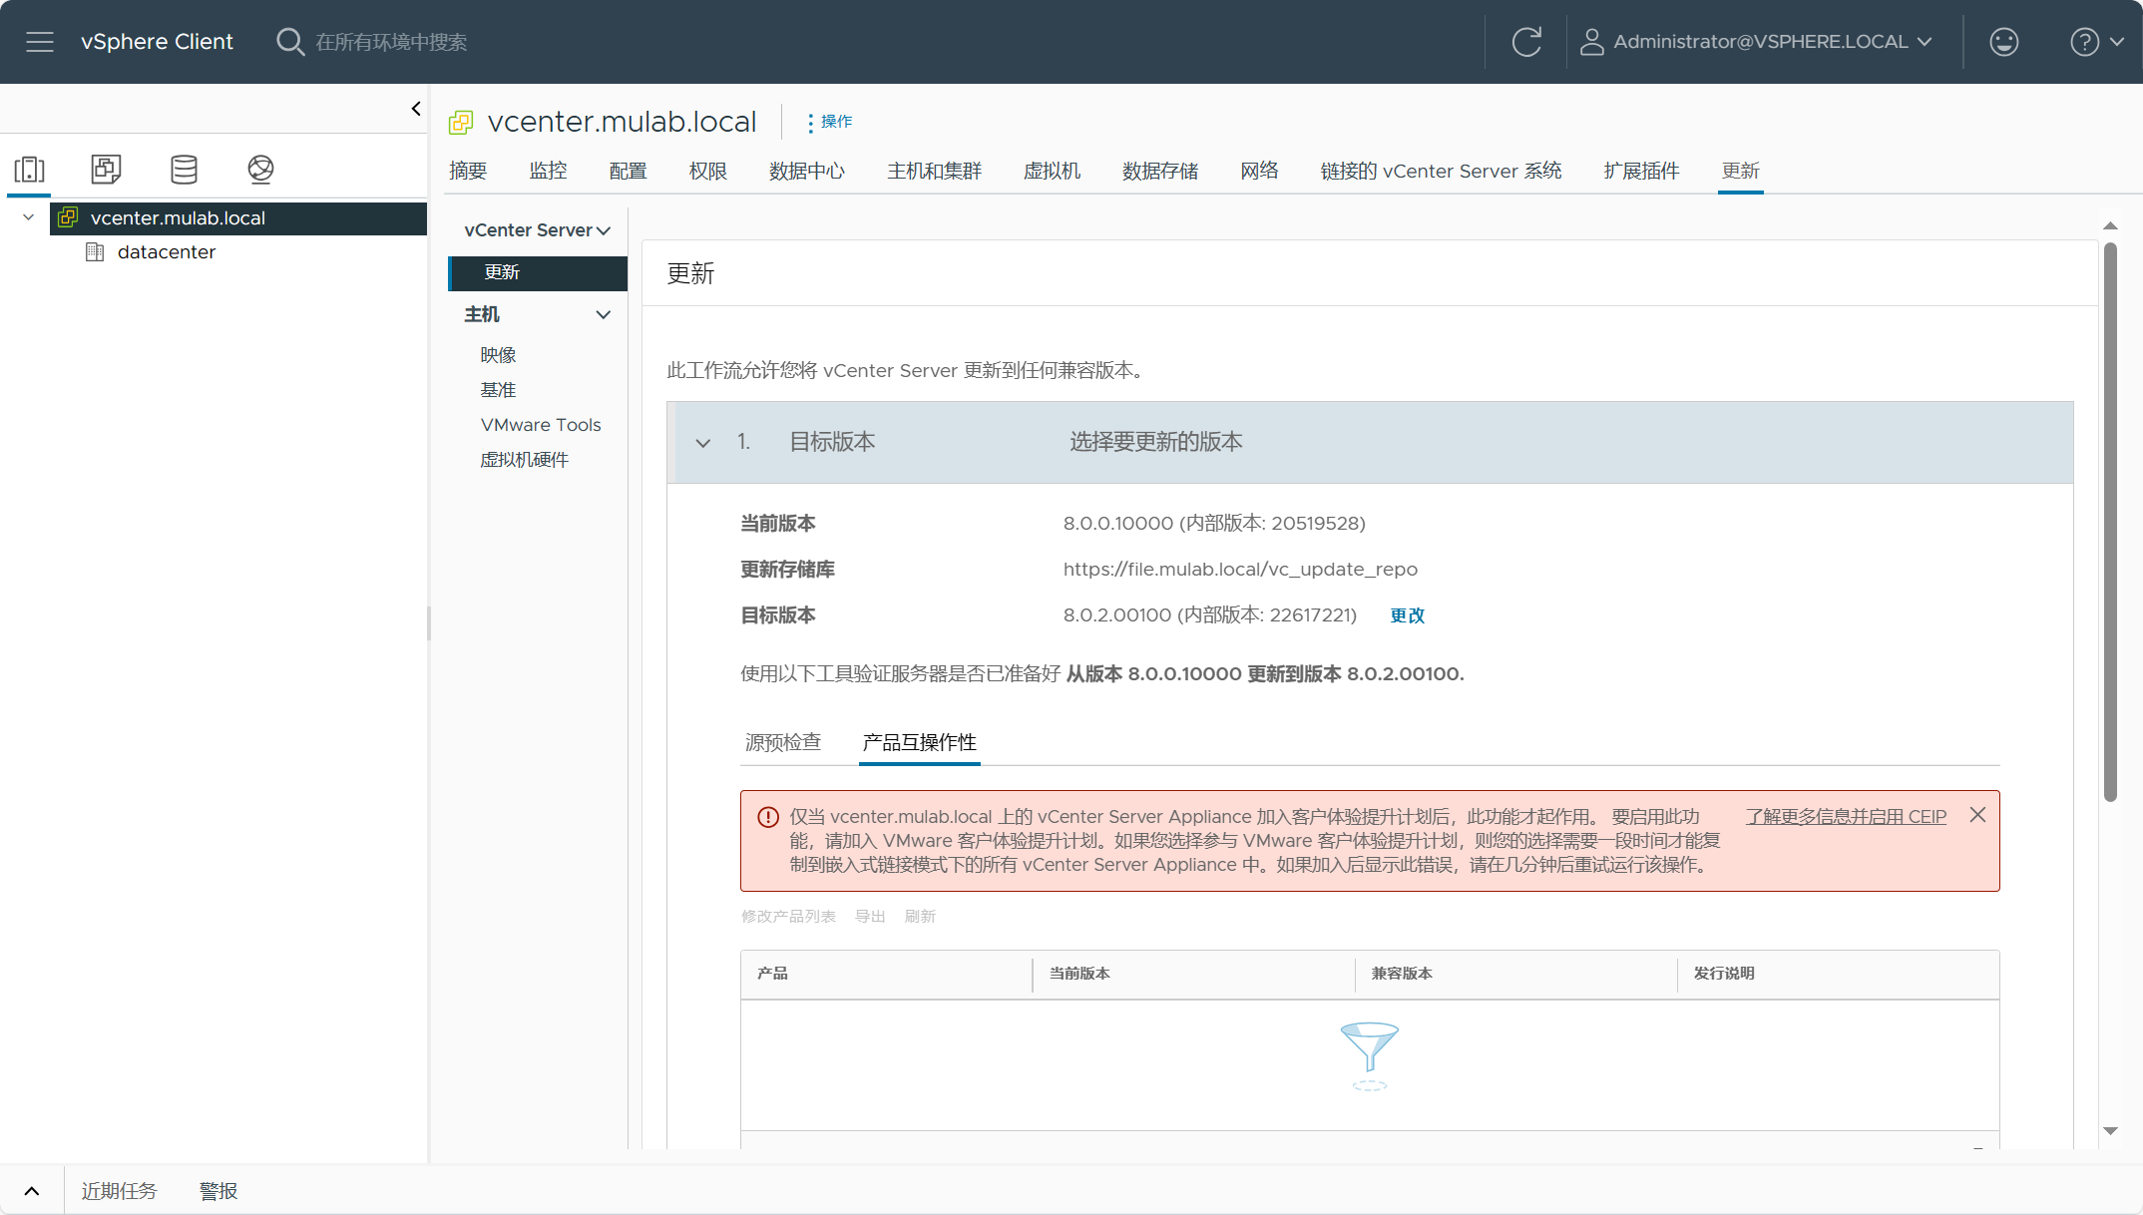Open VMware Tools in the sidebar
2143x1215 pixels.
541,425
